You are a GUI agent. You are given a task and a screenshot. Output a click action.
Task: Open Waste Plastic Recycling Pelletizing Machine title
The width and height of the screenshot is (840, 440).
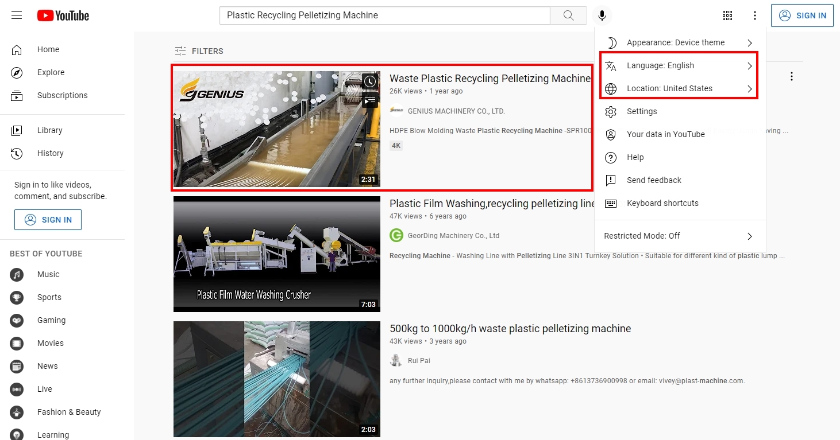(x=490, y=79)
